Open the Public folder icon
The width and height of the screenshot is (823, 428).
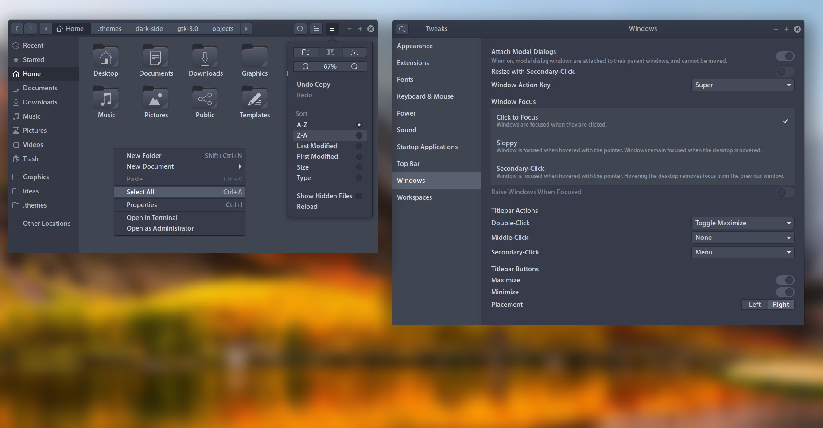click(x=205, y=98)
